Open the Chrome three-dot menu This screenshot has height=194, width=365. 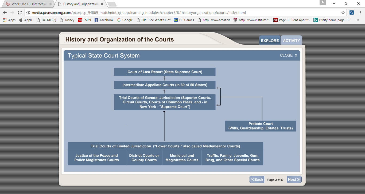click(x=360, y=13)
